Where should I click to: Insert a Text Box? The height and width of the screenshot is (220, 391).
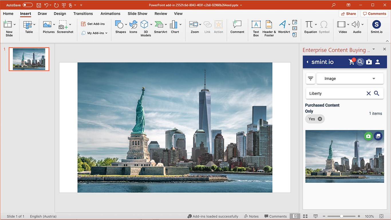pyautogui.click(x=256, y=29)
